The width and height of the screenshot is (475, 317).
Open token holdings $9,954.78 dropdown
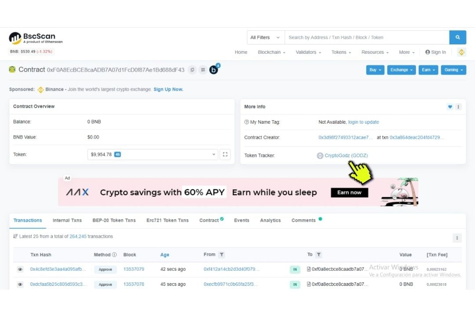click(x=153, y=155)
